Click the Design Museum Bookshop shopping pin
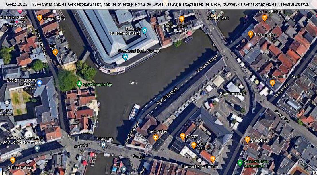Viewport: 317px width, 175px height. [x=40, y=84]
